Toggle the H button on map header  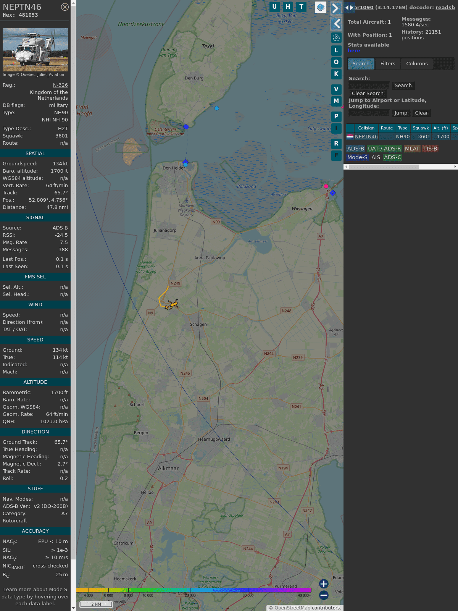(x=288, y=7)
